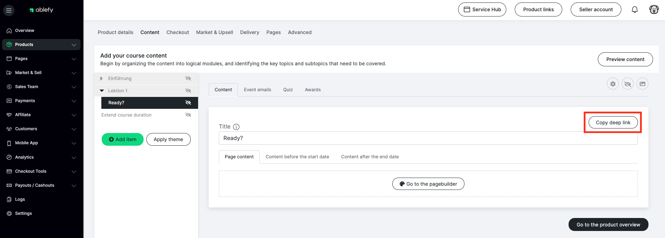Viewport: 665px width, 238px height.
Task: Click the Market & Sell icon
Action: (x=9, y=73)
